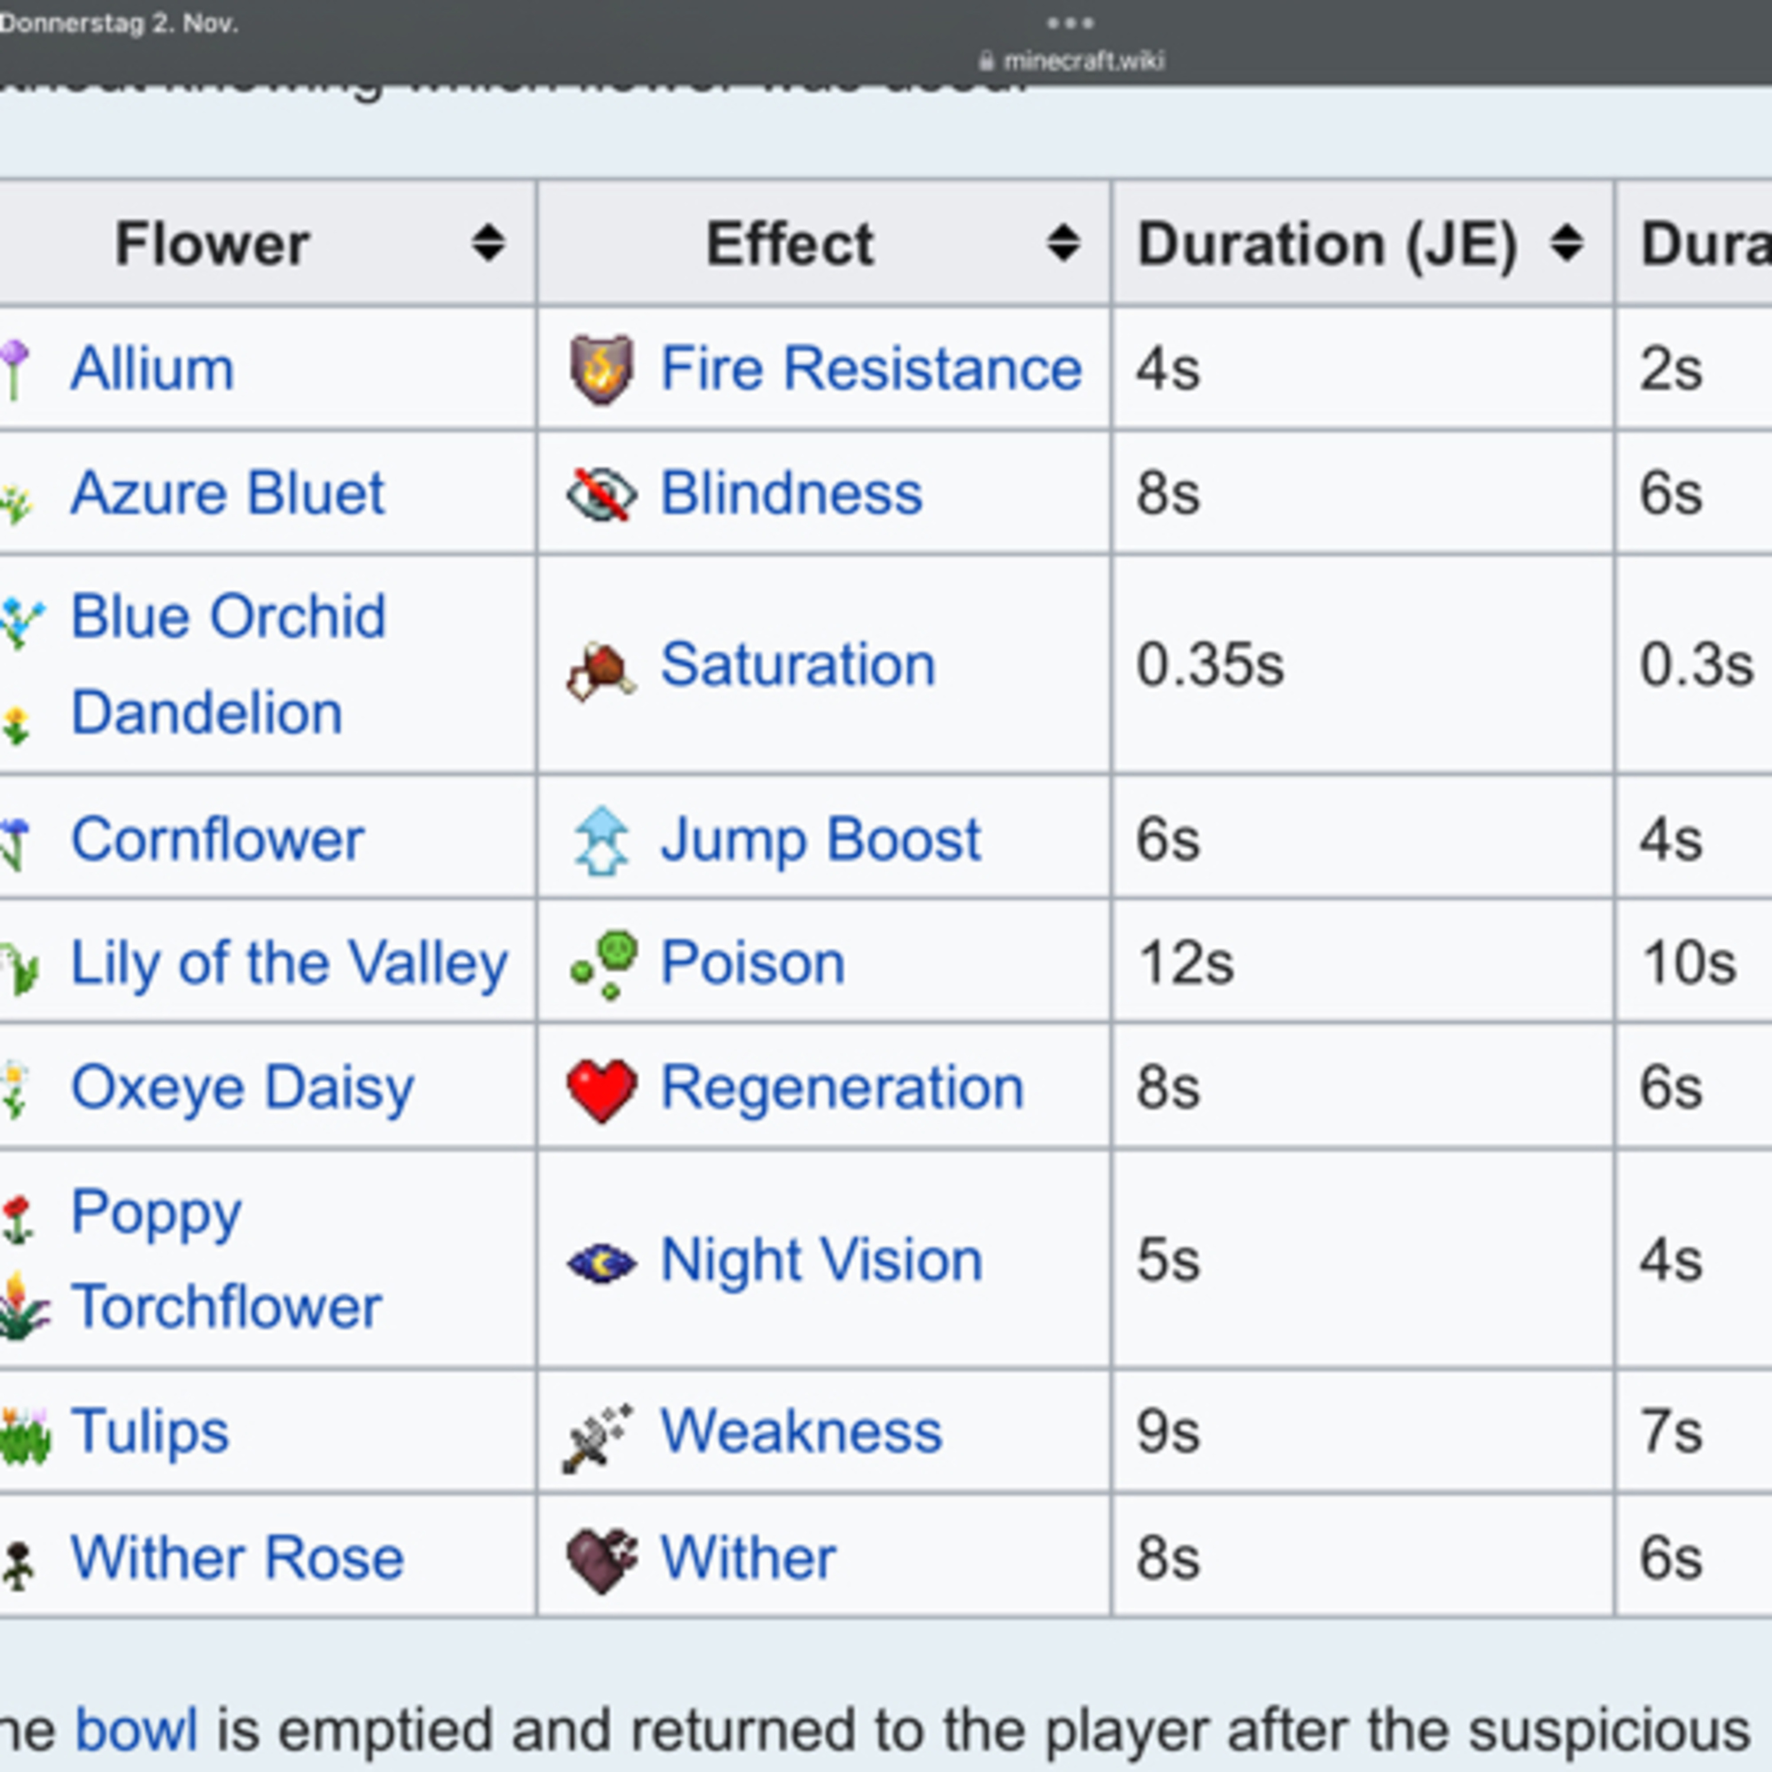
Task: Follow the bowl link in the paragraph
Action: 136,1730
